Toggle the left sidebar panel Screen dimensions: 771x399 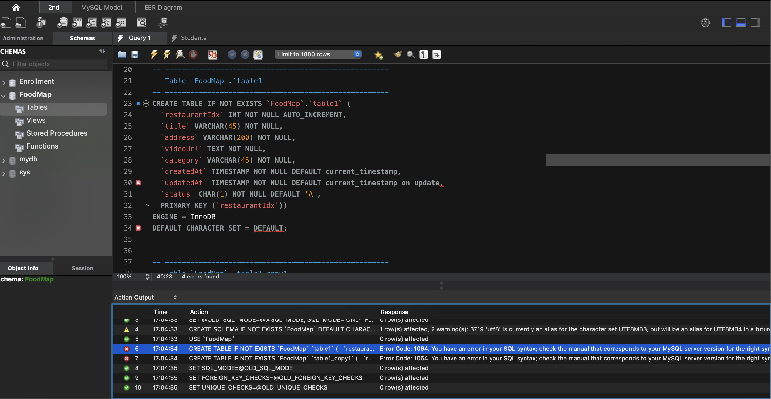(x=726, y=22)
